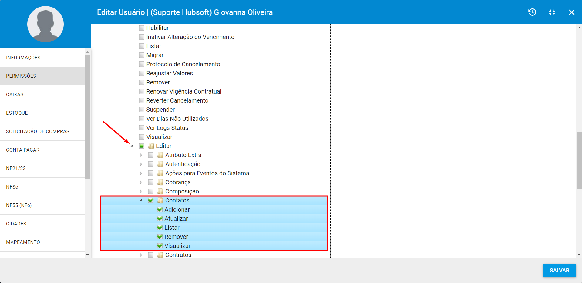The height and width of the screenshot is (283, 582).
Task: Click the sidebar scrollbar thumb
Action: [88, 117]
